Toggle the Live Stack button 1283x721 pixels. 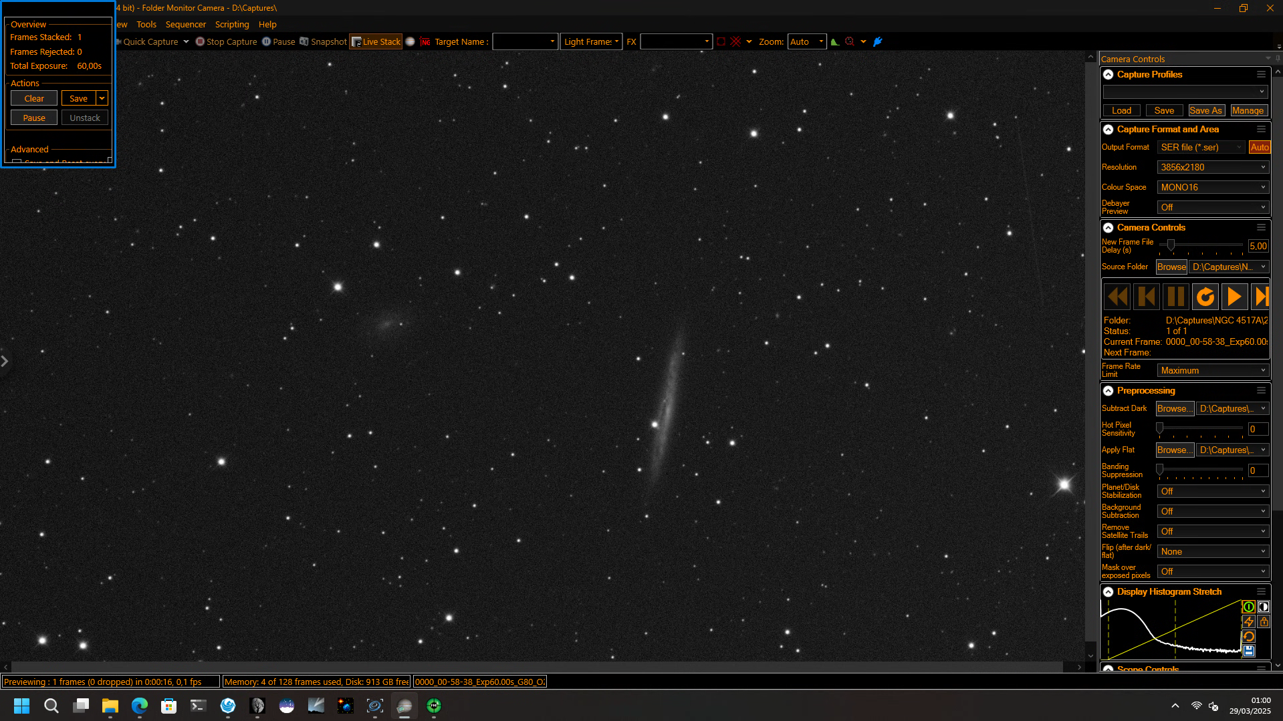tap(376, 41)
